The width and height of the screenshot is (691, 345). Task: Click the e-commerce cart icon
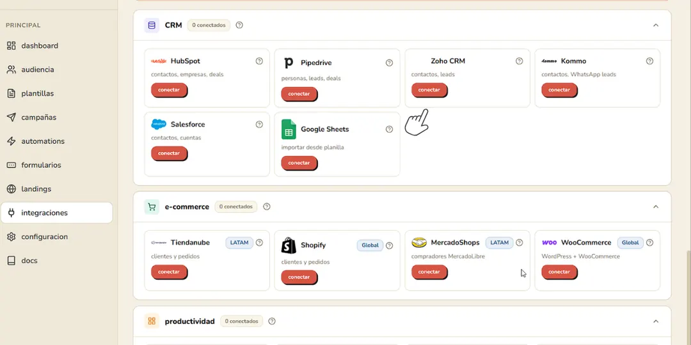coord(152,207)
